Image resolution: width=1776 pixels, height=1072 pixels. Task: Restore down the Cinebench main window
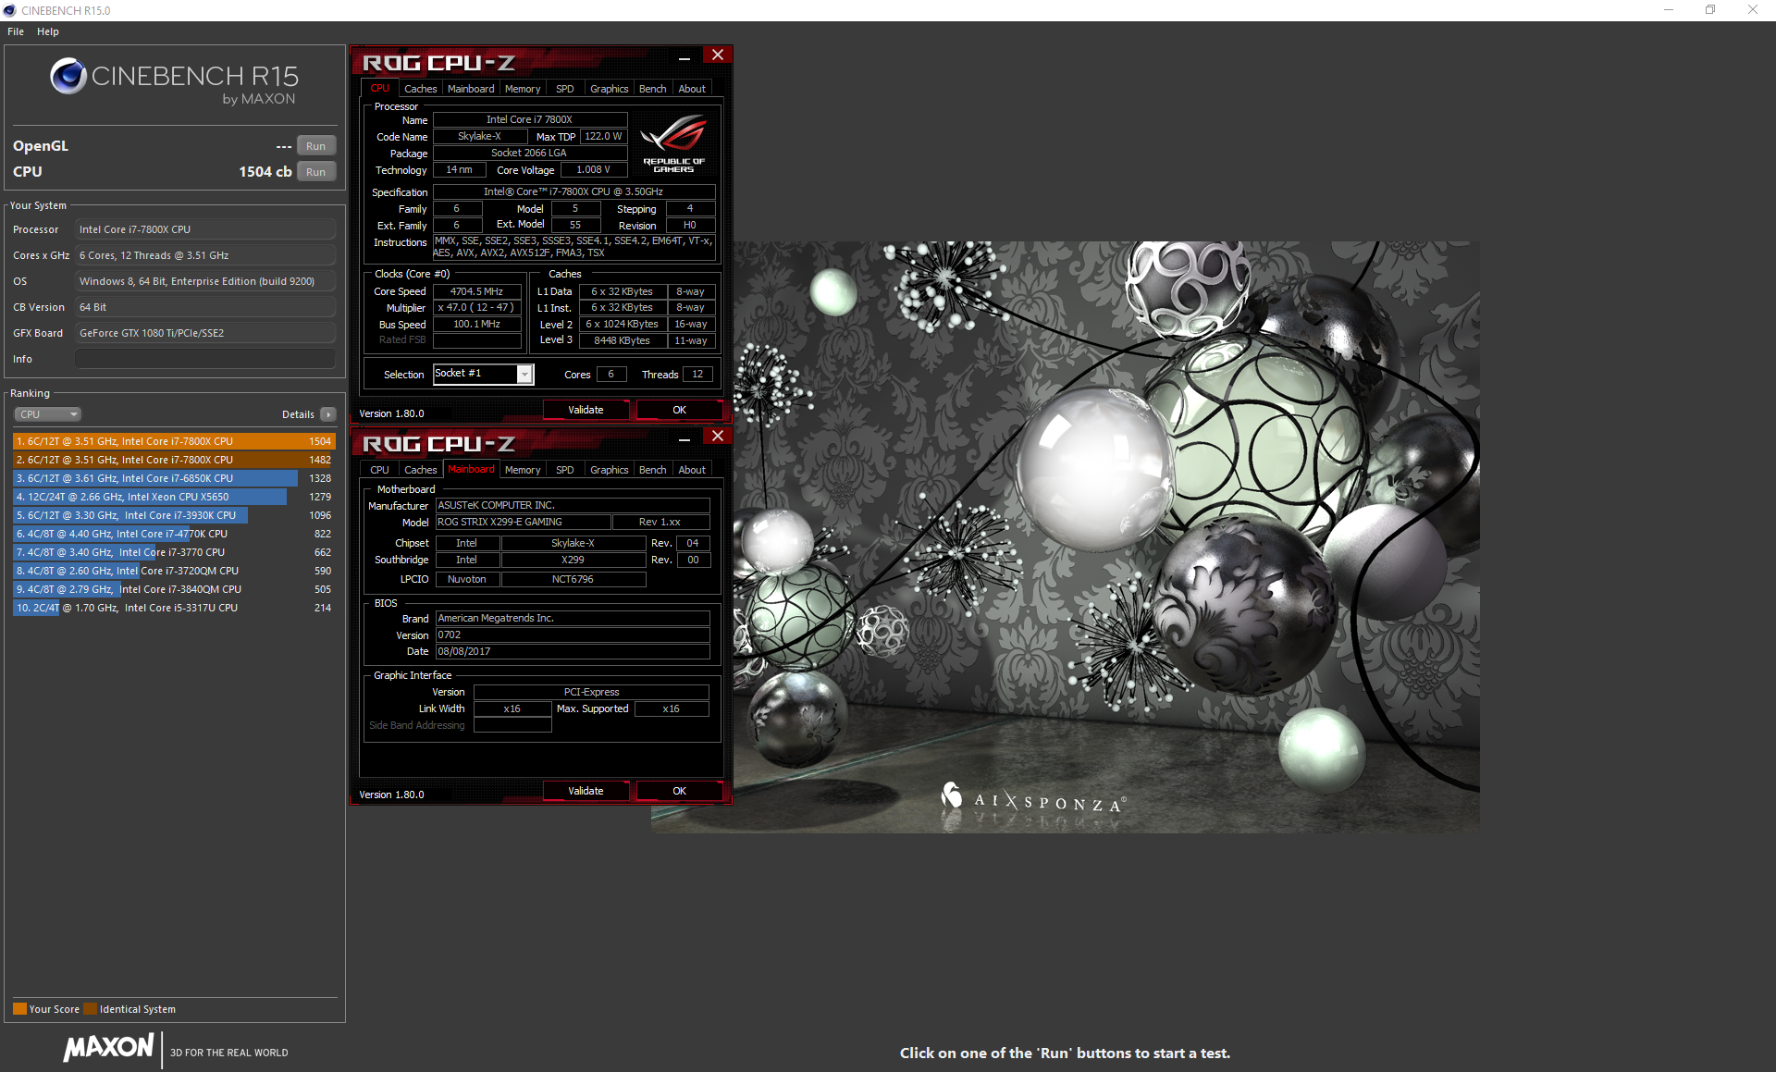(x=1710, y=10)
